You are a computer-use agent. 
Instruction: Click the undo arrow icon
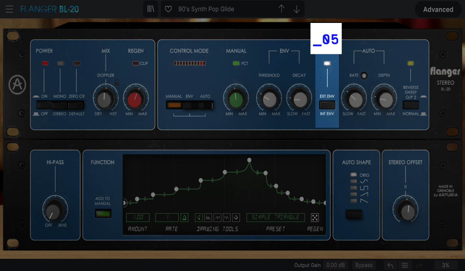tap(390, 265)
